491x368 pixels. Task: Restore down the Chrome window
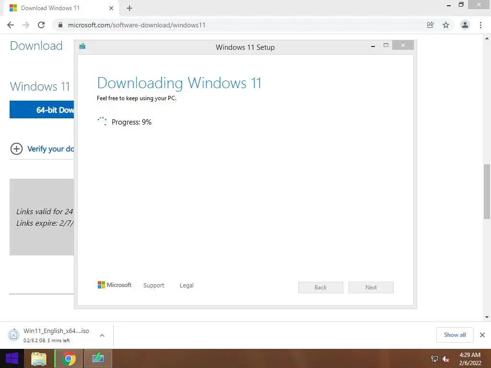pyautogui.click(x=461, y=5)
